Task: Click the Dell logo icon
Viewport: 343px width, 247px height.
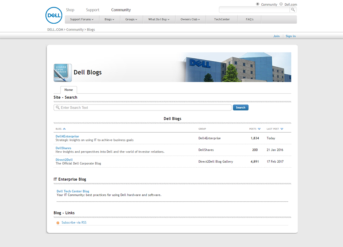Action: (x=54, y=15)
